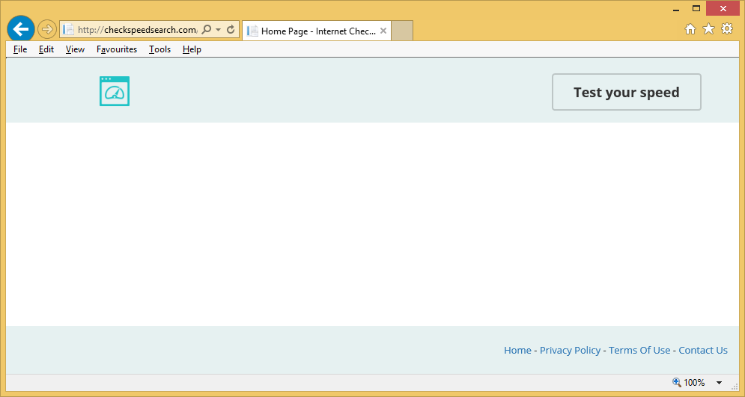Image resolution: width=745 pixels, height=397 pixels.
Task: Open the zoom level dropdown arrow
Action: pyautogui.click(x=719, y=383)
